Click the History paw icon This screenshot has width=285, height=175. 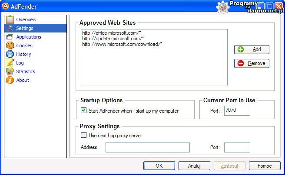pos(10,54)
